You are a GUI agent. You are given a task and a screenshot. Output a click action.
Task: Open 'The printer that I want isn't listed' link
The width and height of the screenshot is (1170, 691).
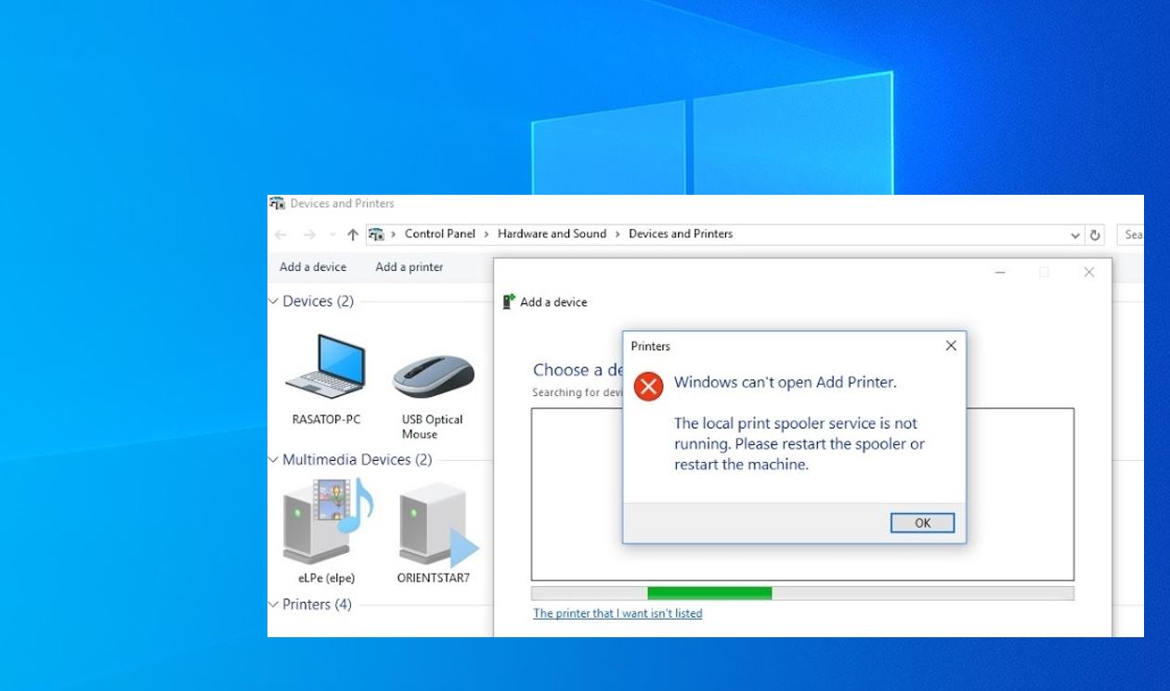coord(617,613)
